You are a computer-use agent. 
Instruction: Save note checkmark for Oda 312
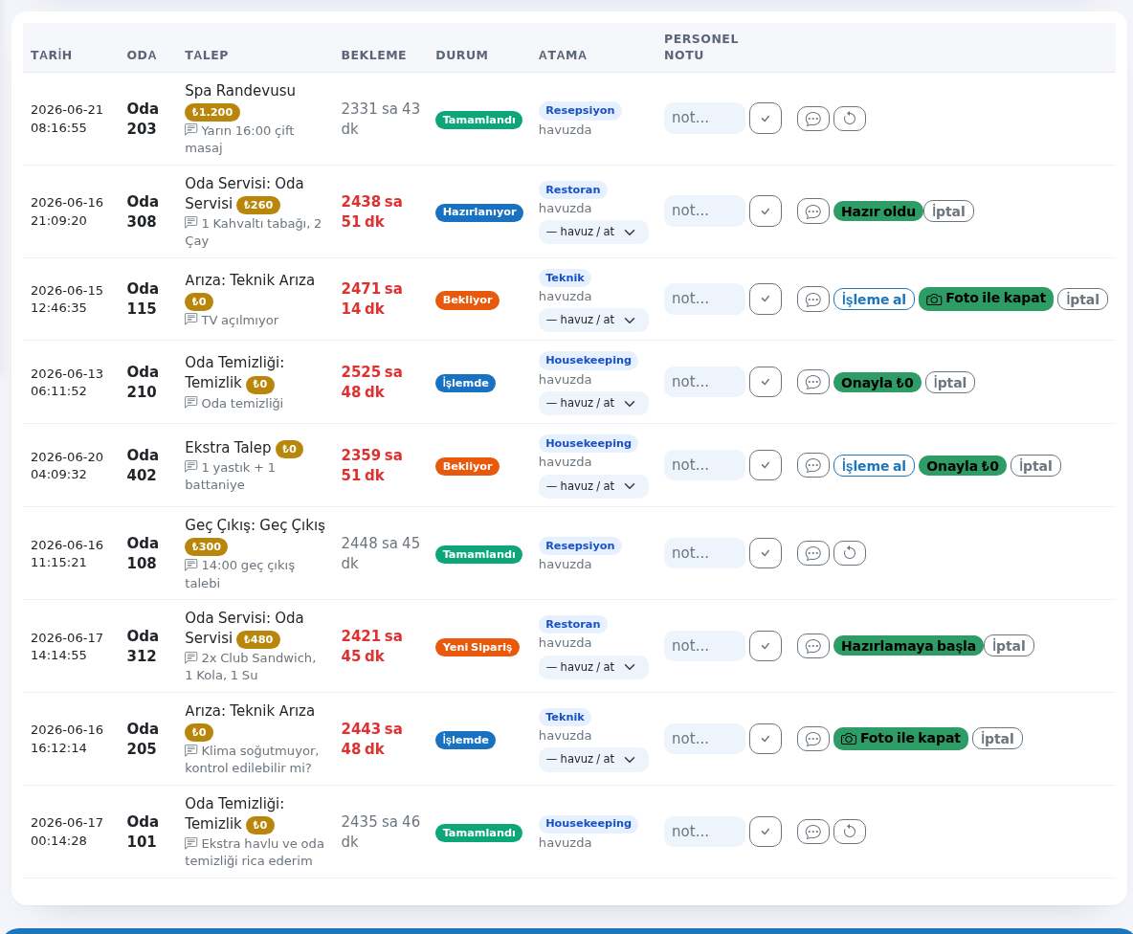coord(766,646)
